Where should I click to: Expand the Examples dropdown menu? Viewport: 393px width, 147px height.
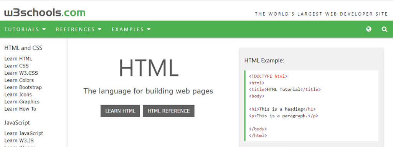131,29
